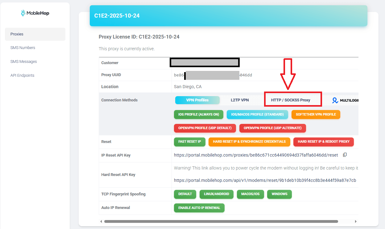Select the VPN Profiles tab
385x229 pixels.
point(197,100)
